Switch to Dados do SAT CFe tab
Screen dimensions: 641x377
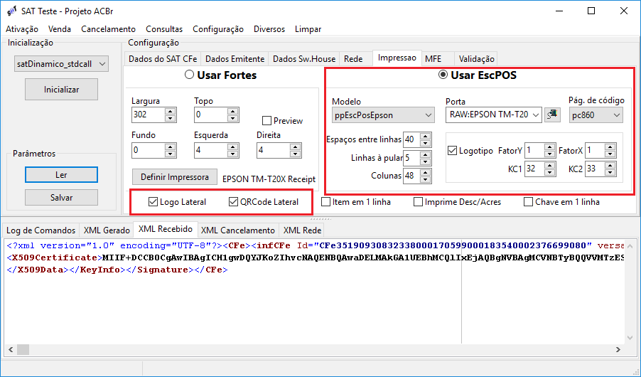(163, 59)
